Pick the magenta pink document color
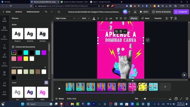 20,59
